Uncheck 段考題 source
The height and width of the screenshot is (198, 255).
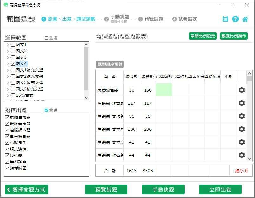point(7,155)
